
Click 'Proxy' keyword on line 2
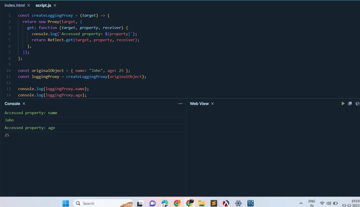pos(53,22)
